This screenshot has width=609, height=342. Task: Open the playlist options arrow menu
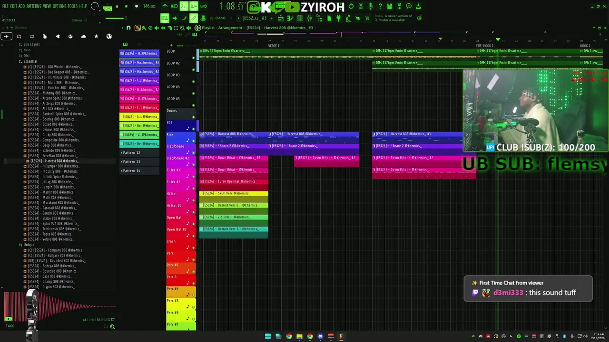point(122,28)
